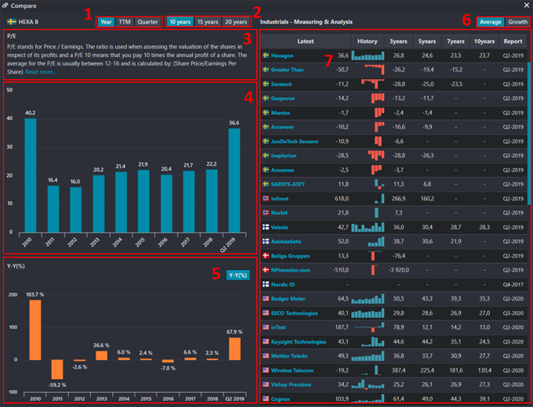
Task: Open Badger Meter company link
Action: [x=288, y=299]
